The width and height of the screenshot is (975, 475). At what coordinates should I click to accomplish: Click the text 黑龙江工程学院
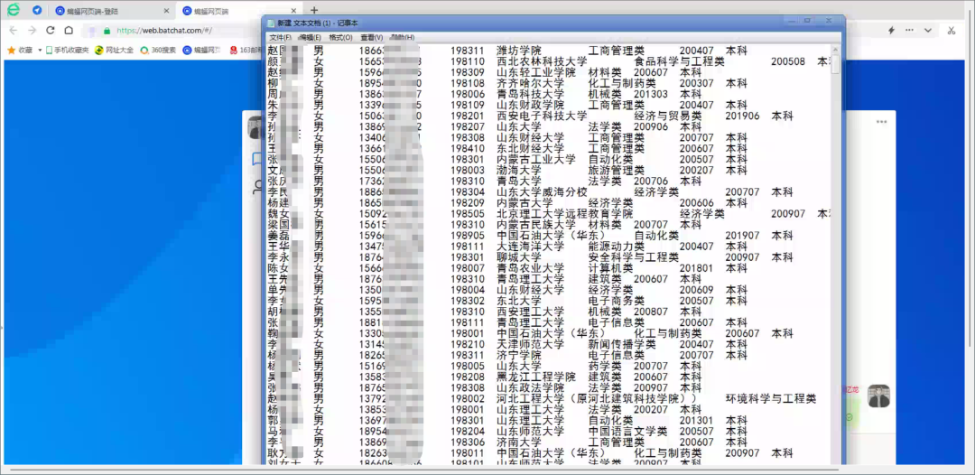pyautogui.click(x=536, y=377)
